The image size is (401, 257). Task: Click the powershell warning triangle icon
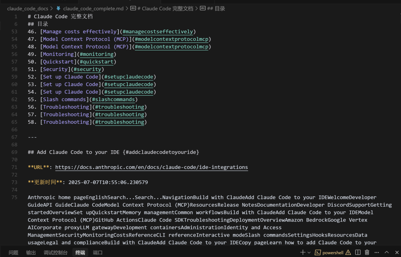(348, 253)
